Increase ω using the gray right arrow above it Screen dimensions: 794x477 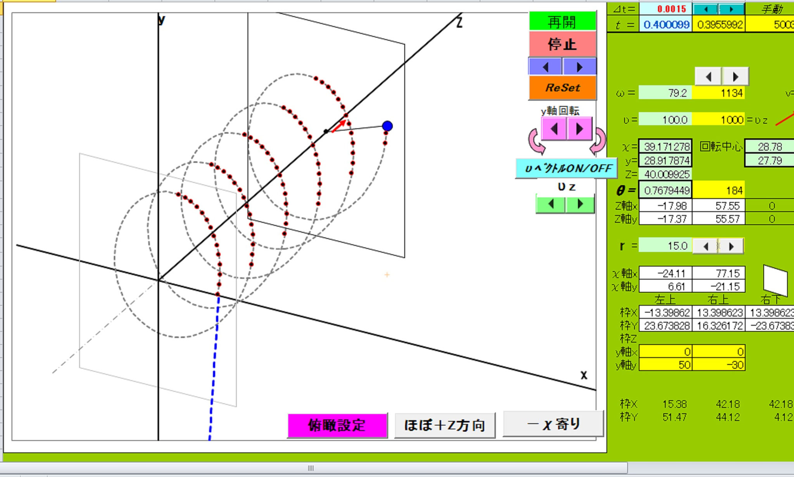[735, 77]
